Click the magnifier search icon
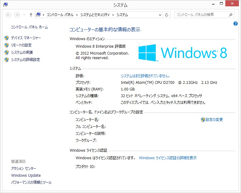 [x=230, y=15]
